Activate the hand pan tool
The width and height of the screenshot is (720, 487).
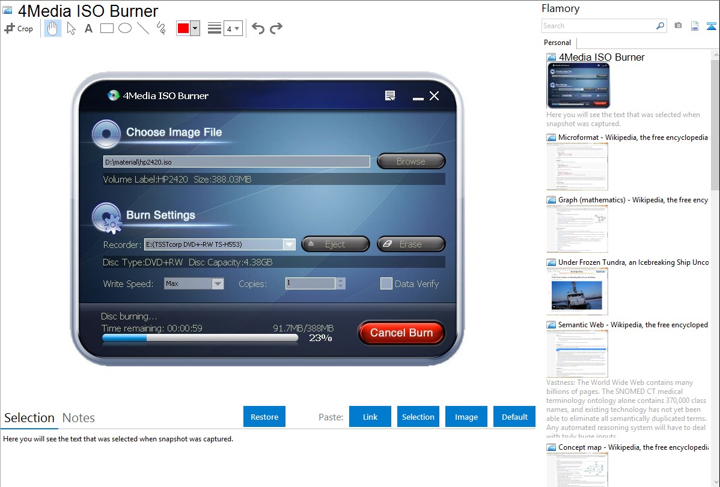coord(52,28)
